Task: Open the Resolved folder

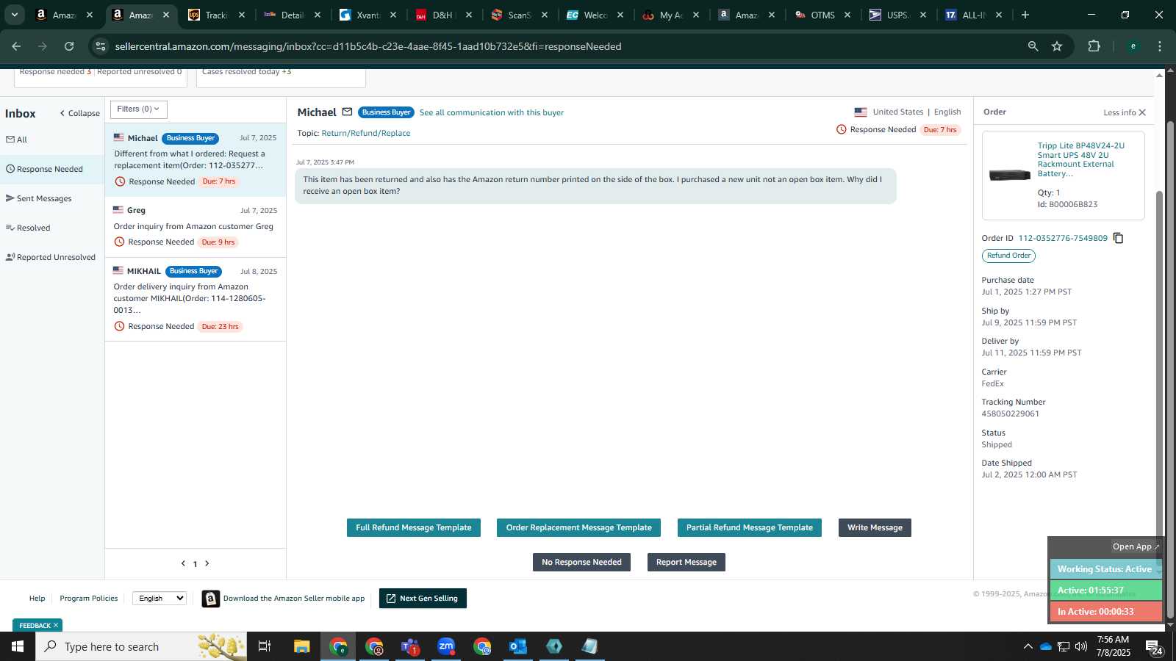Action: [28, 228]
